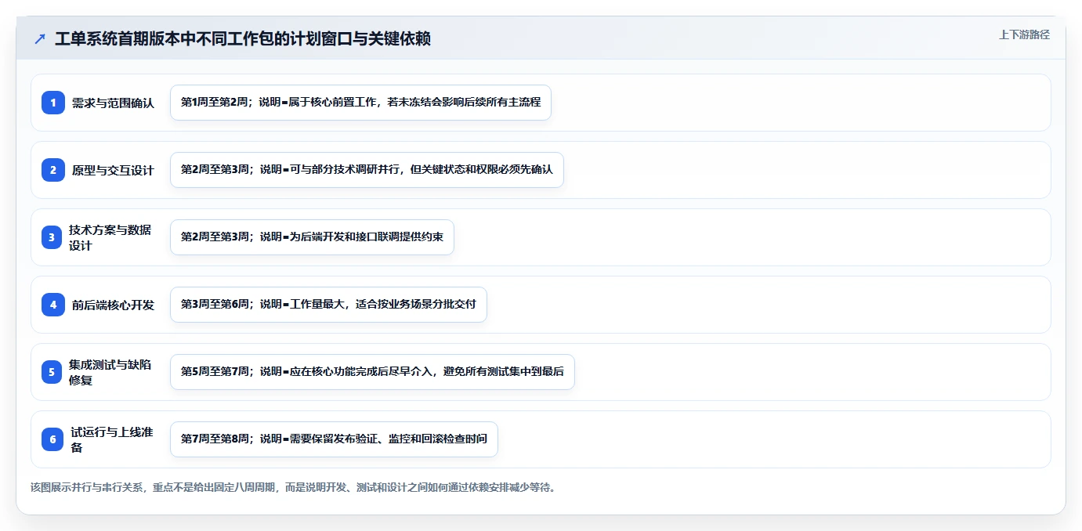Open the 第5周至第7周 description box
The width and height of the screenshot is (1082, 531).
[372, 372]
